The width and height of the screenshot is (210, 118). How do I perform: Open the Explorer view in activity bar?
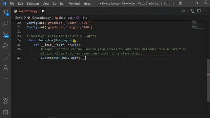[x=6, y=12]
